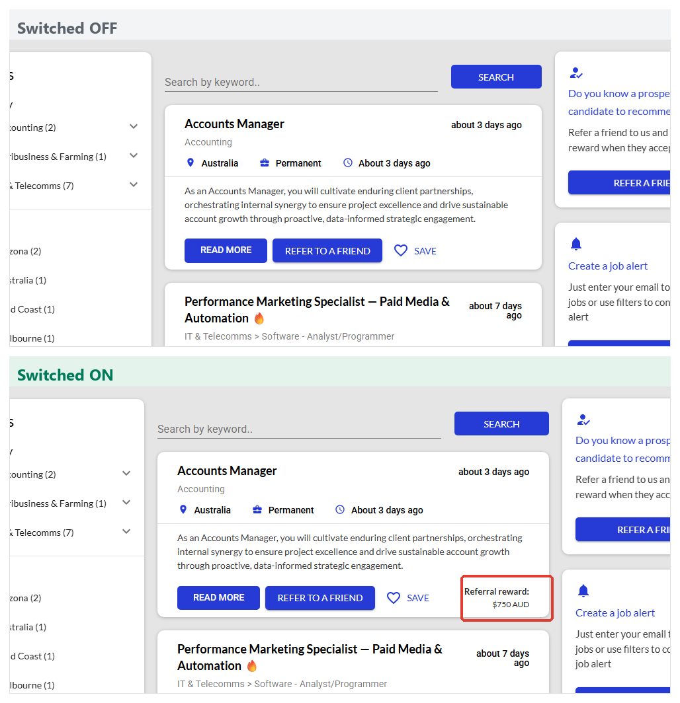The image size is (680, 703).
Task: Click heart Save icon in Switched OFF panel
Action: 400,250
